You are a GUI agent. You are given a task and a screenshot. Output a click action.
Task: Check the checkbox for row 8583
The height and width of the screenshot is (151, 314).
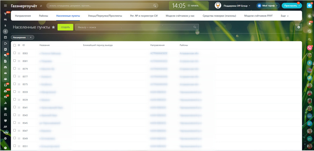pos(14,53)
